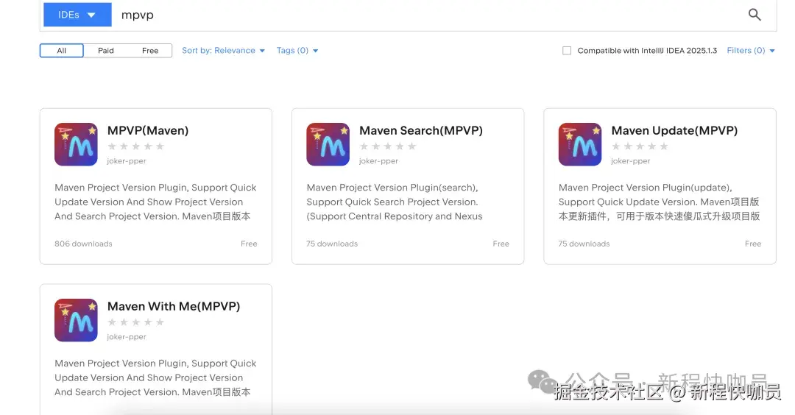Click the star rating under Maven With Me(MPVP)
Screen dimensions: 795x415
(x=136, y=322)
